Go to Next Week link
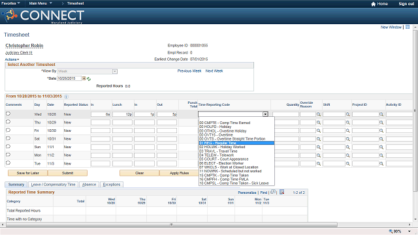 coord(214,71)
